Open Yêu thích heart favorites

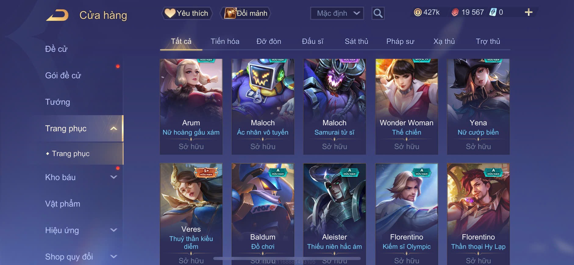tap(187, 13)
